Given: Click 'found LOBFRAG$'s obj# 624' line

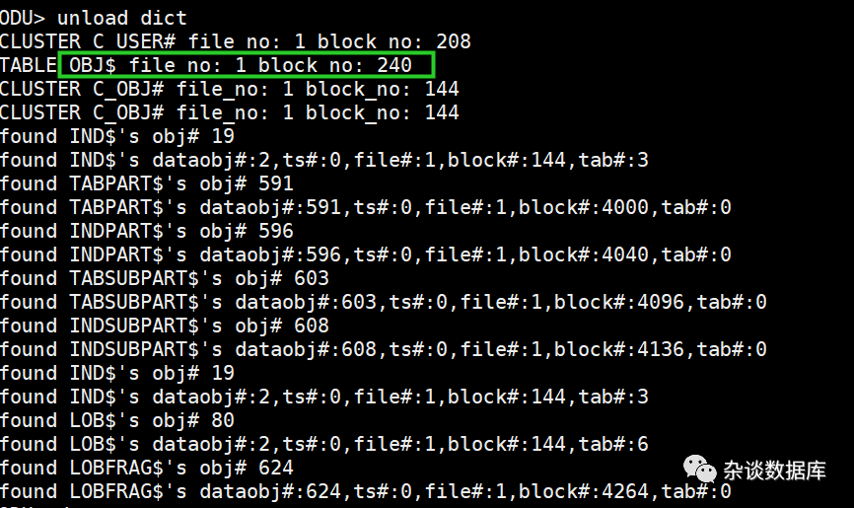Looking at the screenshot, I should pos(147,469).
